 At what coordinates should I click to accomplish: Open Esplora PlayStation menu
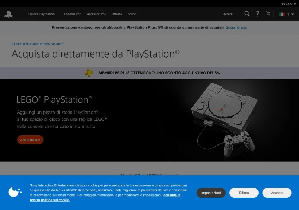pyautogui.click(x=41, y=14)
